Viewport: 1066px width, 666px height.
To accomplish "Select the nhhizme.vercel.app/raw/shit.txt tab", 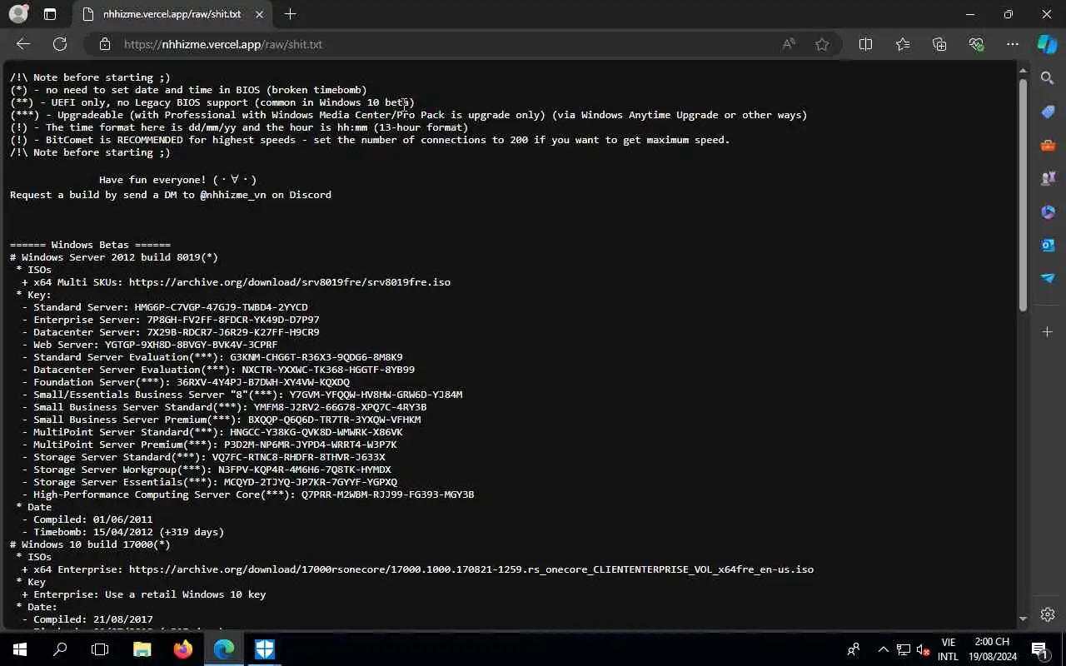I will (x=172, y=14).
